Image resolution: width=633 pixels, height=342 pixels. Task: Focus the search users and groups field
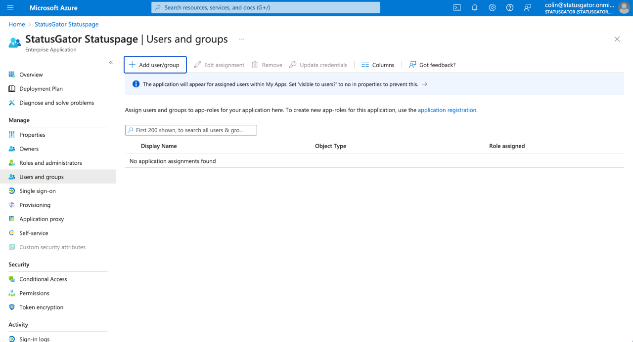pos(191,130)
